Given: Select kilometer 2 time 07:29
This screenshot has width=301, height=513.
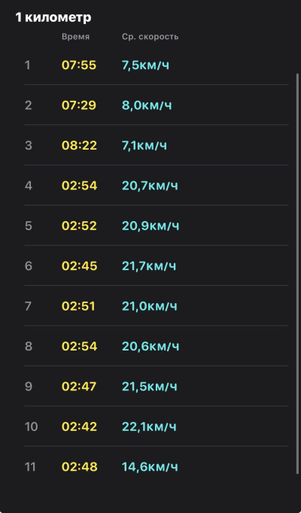Looking at the screenshot, I should click(x=79, y=105).
